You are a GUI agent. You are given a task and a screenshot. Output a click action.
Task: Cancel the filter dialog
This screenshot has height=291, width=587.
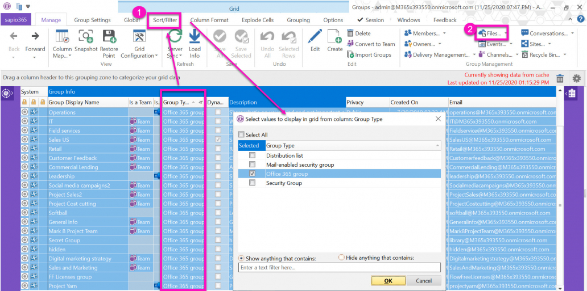click(424, 281)
